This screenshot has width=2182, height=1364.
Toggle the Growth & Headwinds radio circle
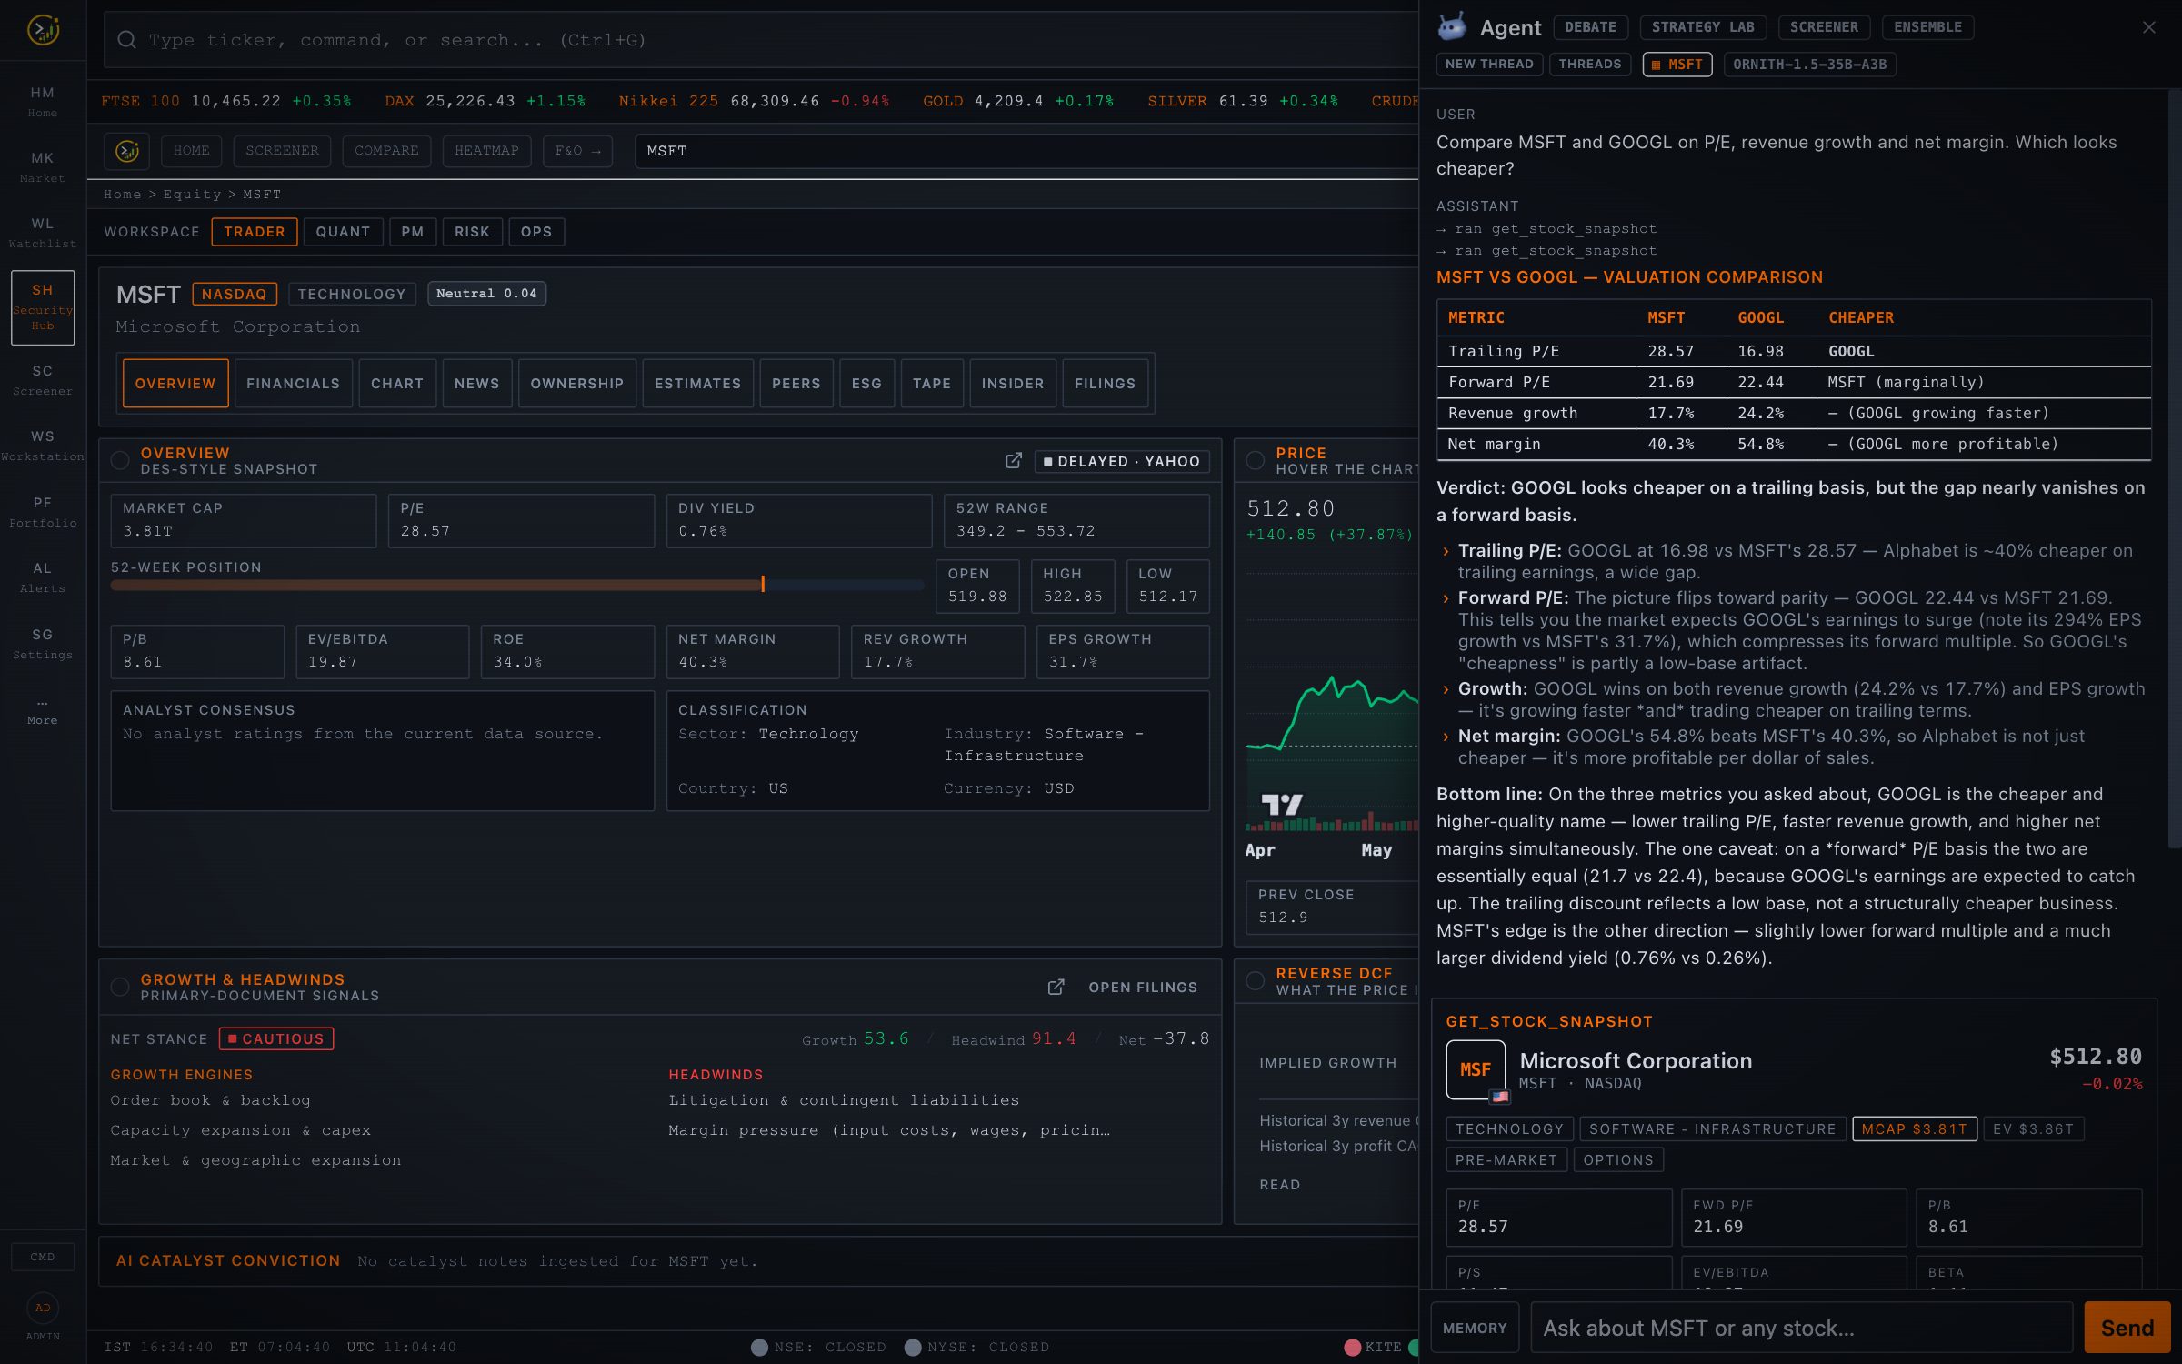click(120, 987)
